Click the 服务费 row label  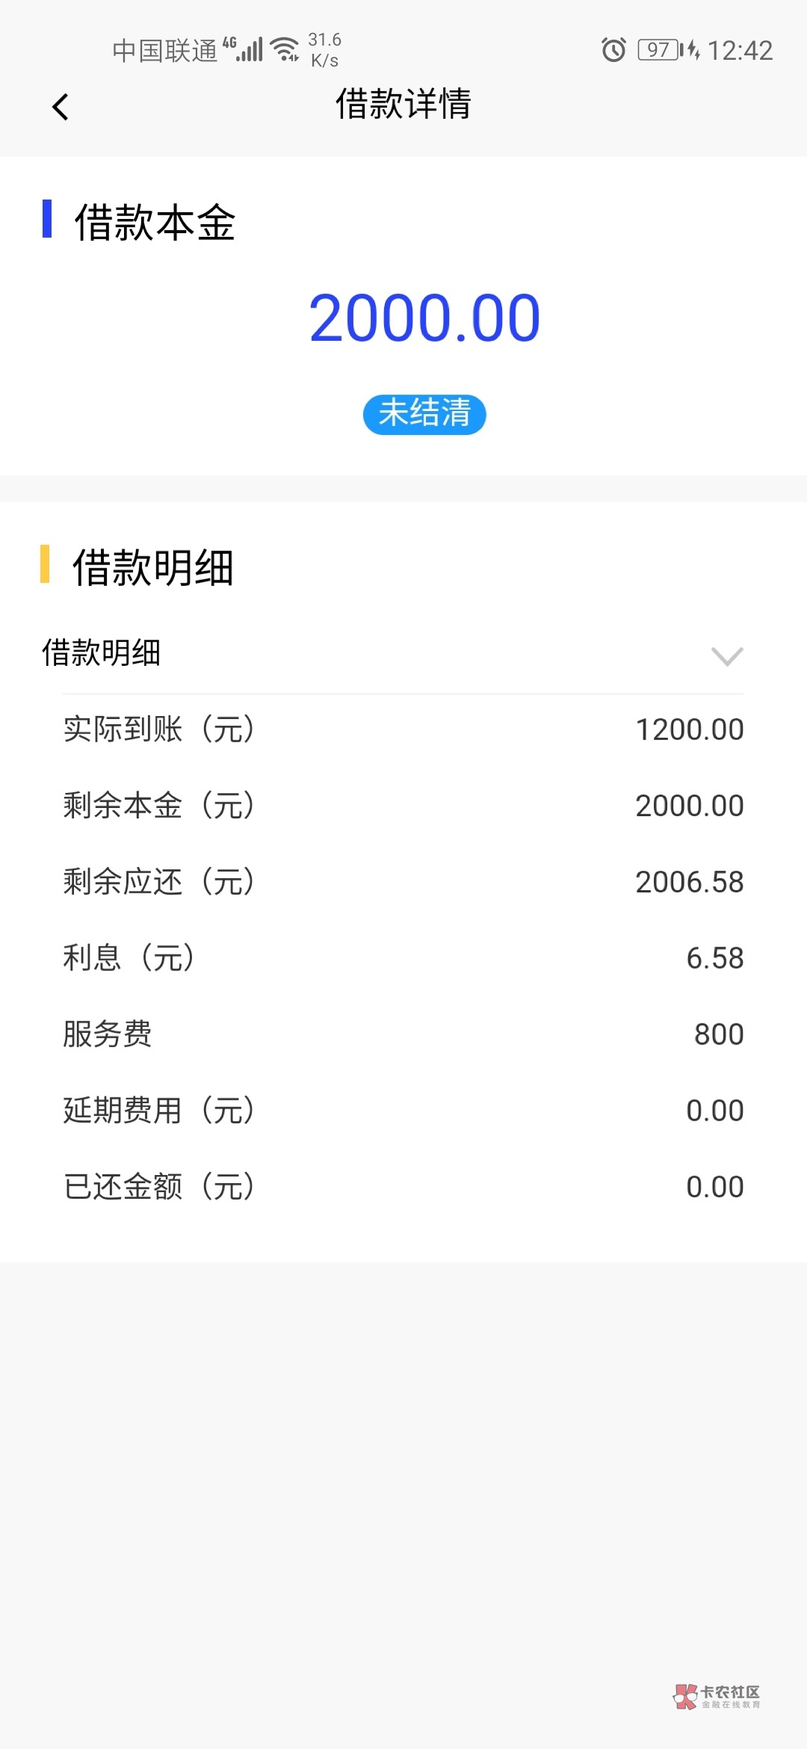[x=108, y=1034]
